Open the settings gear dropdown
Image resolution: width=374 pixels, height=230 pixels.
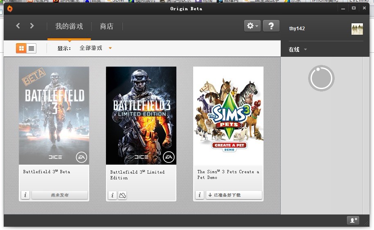click(252, 26)
